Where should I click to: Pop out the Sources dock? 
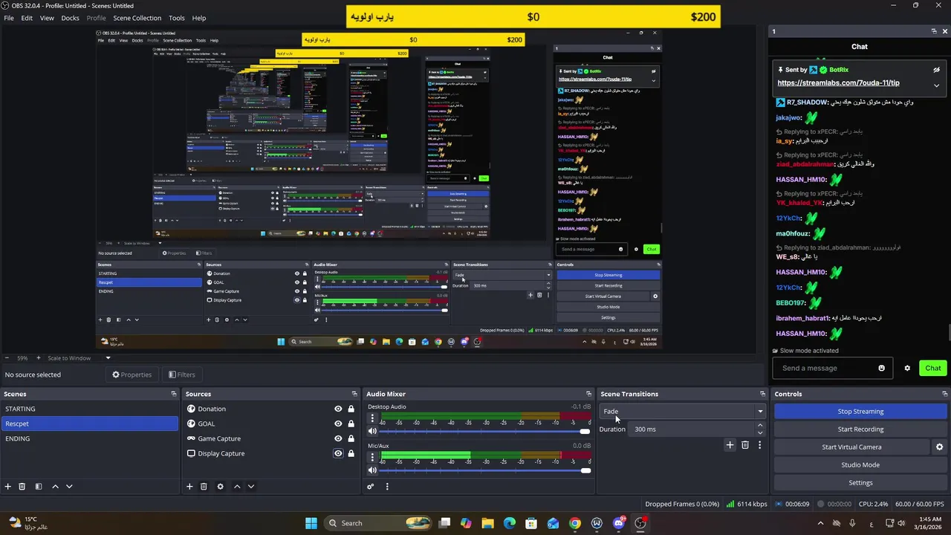point(355,394)
